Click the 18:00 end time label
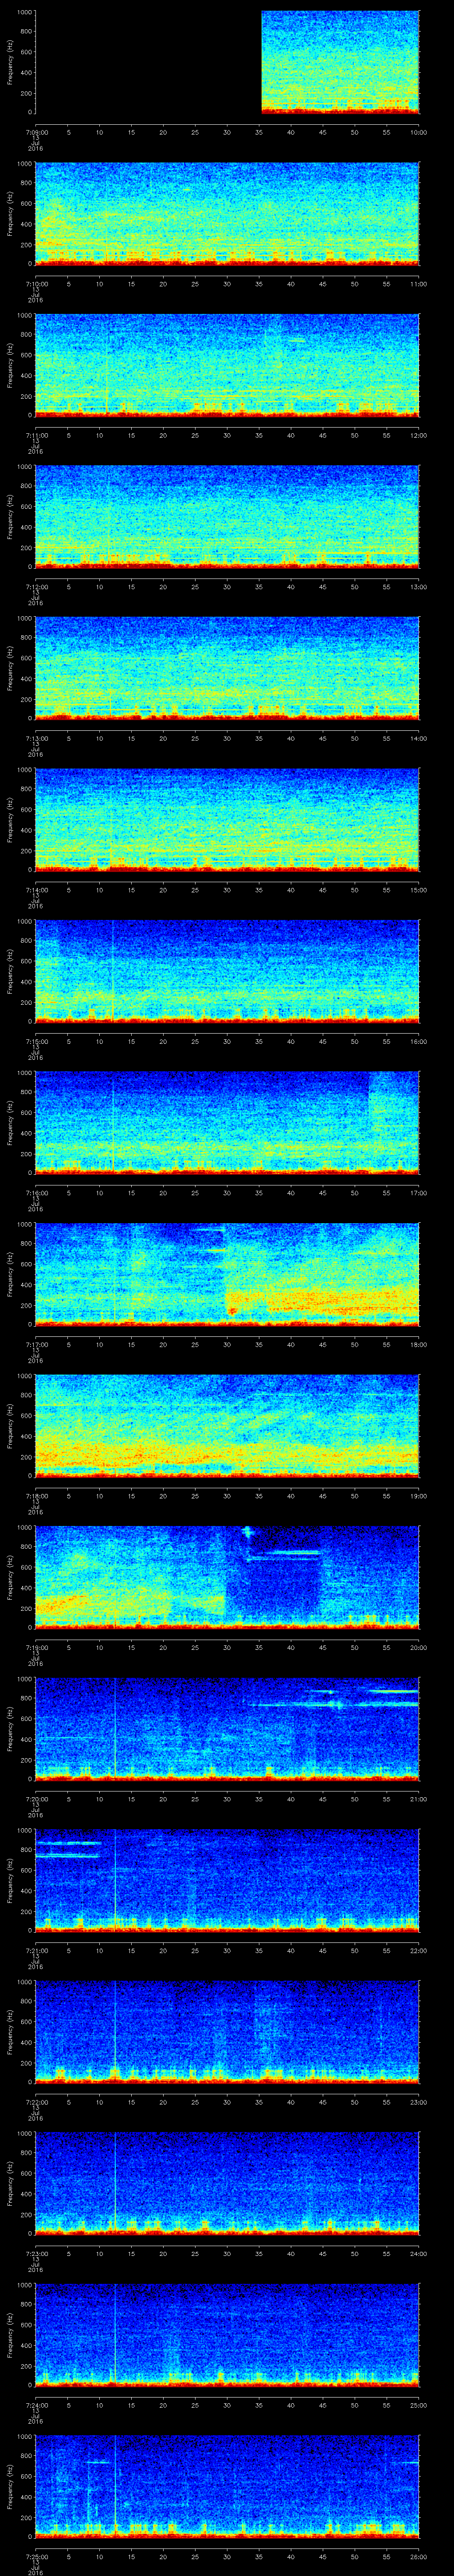Image resolution: width=454 pixels, height=2576 pixels. tap(419, 1344)
